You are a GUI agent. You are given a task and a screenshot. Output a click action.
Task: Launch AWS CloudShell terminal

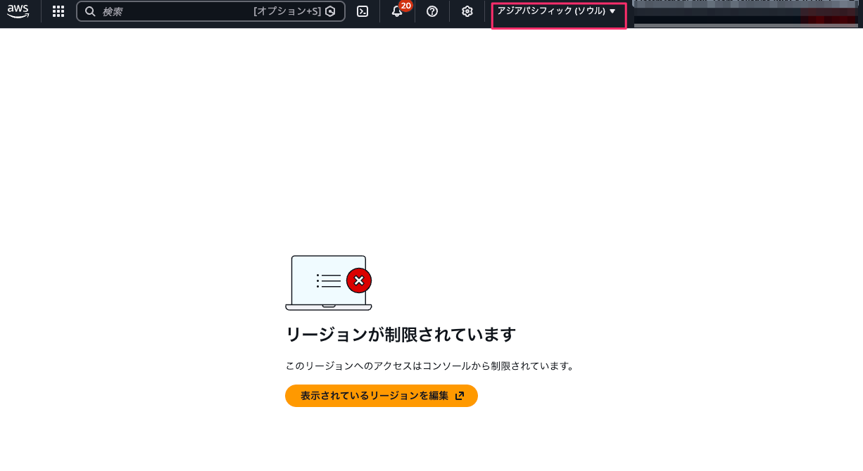362,11
